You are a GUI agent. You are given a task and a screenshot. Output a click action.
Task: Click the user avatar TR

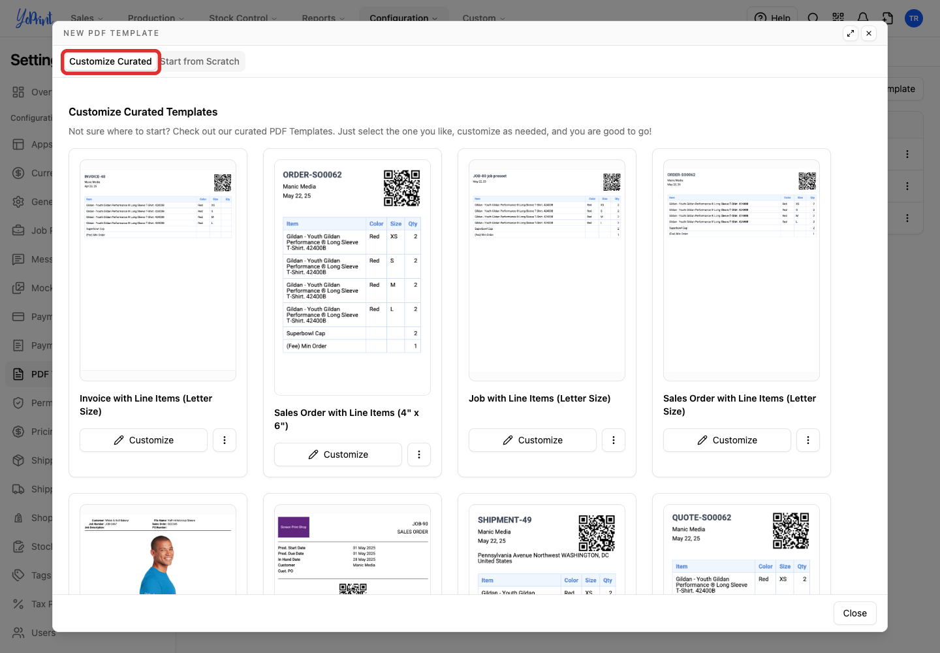(x=914, y=18)
